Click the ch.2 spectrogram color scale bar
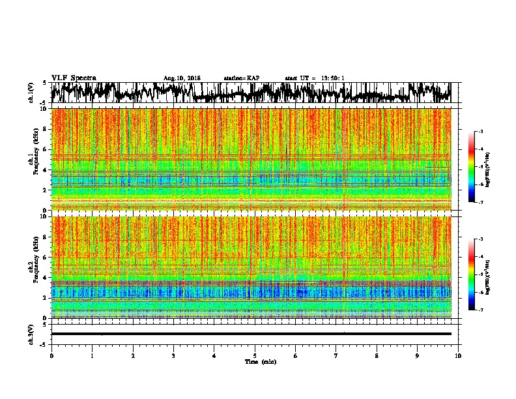516x399 pixels. tap(472, 274)
